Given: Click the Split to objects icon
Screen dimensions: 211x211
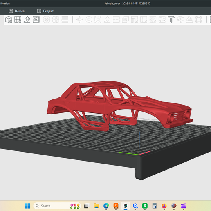Looking at the screenshot, I should 47,20.
